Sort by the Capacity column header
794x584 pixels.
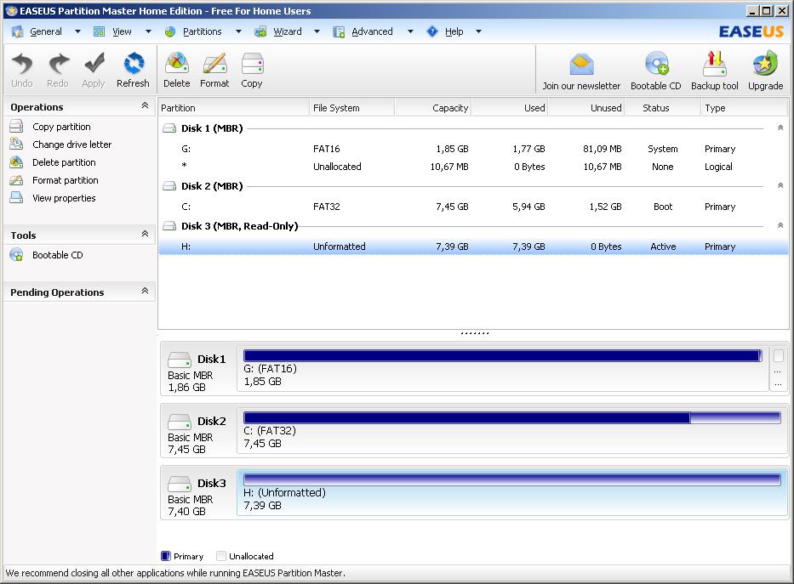[x=433, y=108]
